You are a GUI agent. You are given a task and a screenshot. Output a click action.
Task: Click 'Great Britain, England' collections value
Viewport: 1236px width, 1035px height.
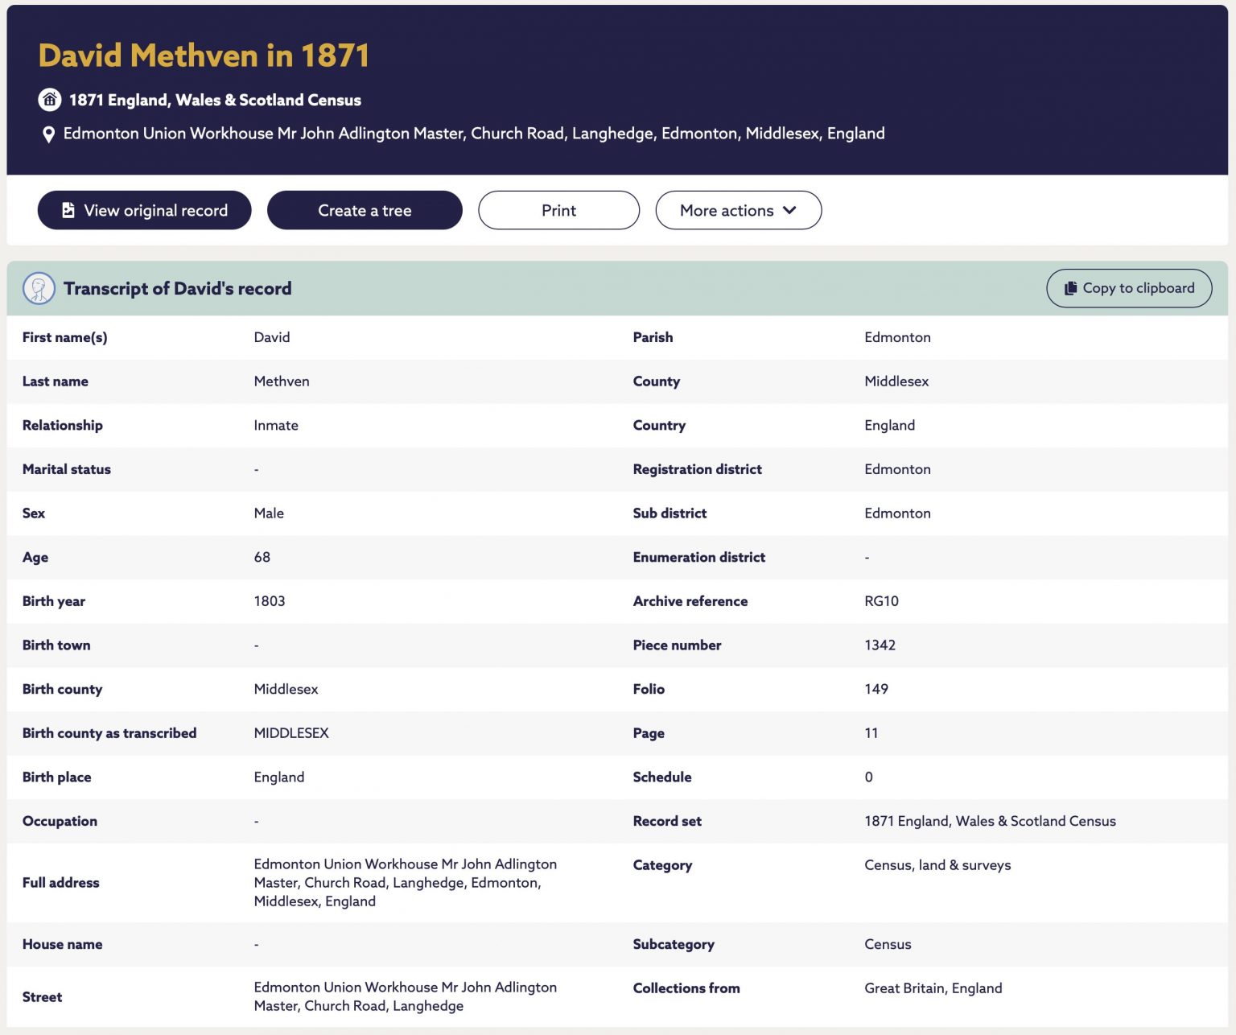(933, 988)
